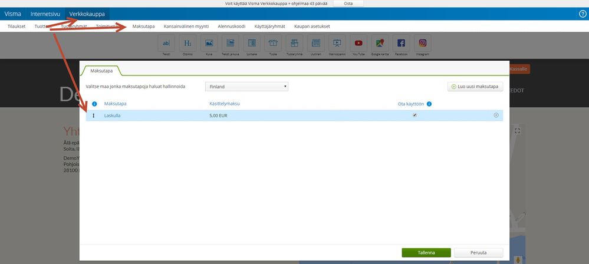Open the Alennuskoodi menu item
Viewport: 589px width, 264px height.
231,27
